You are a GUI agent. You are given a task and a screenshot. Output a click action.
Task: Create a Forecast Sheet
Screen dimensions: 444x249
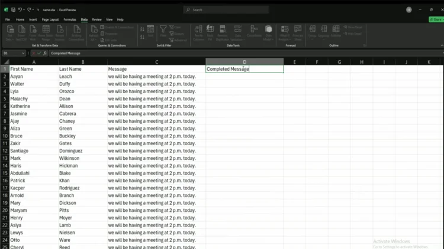(x=298, y=33)
